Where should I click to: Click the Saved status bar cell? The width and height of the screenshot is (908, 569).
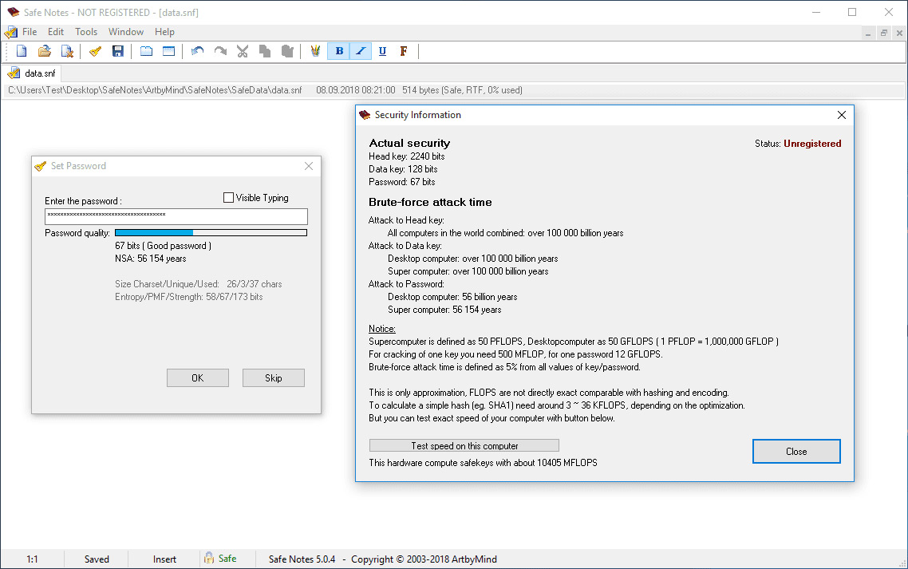point(97,559)
